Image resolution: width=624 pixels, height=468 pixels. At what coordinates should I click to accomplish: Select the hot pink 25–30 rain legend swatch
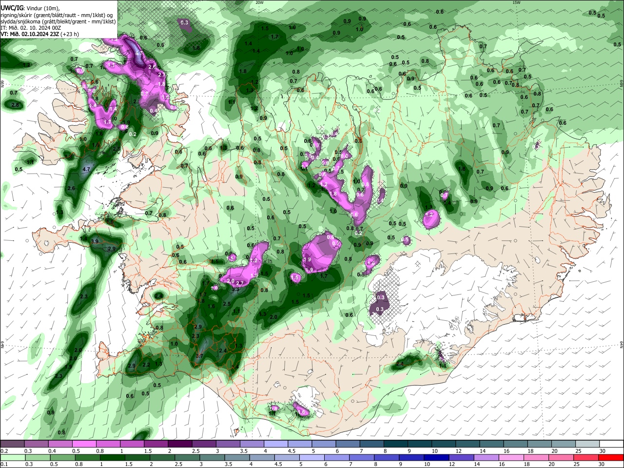[x=587, y=457]
